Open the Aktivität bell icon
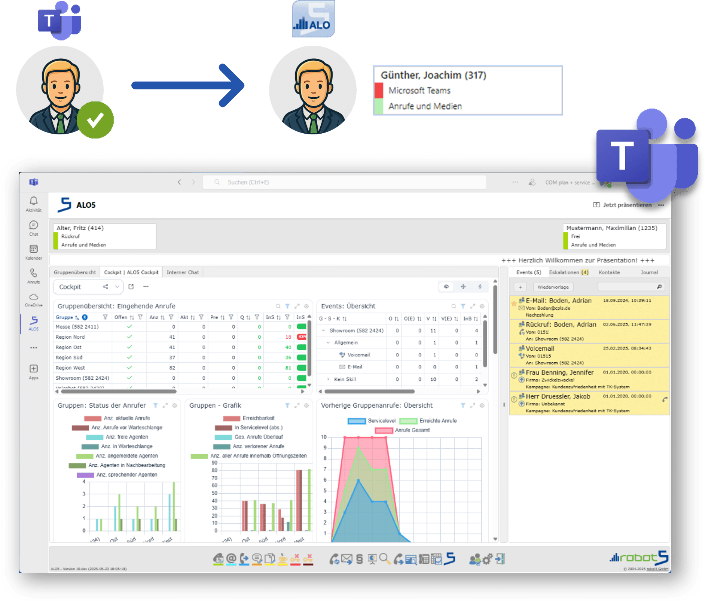Viewport: 705px width, 603px height. coord(34,204)
